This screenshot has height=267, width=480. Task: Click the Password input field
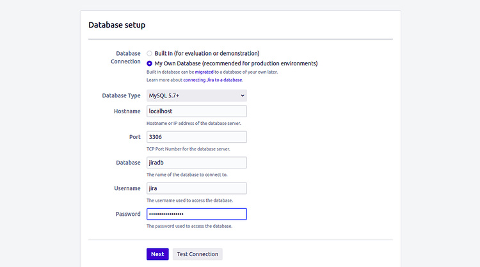(196, 214)
